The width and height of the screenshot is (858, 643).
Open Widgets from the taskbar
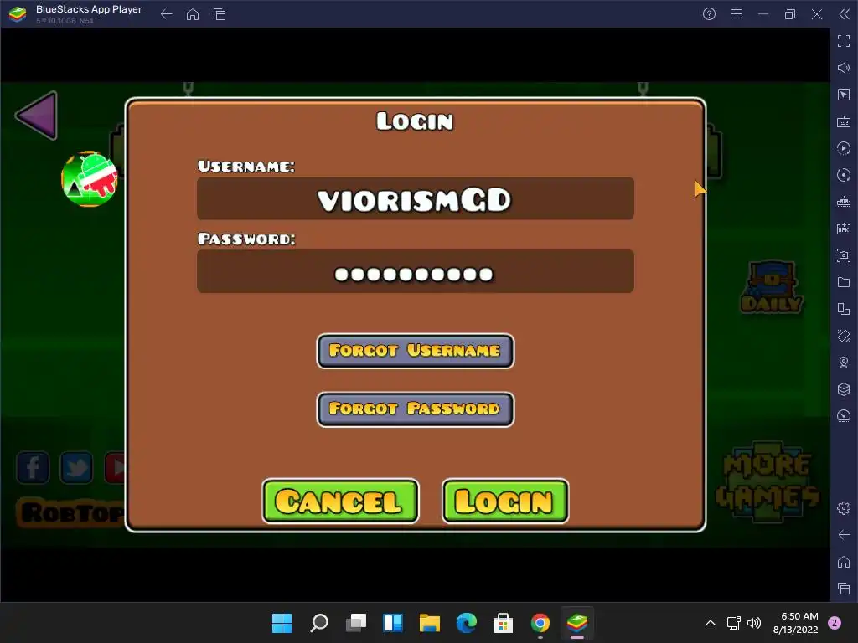tap(393, 623)
